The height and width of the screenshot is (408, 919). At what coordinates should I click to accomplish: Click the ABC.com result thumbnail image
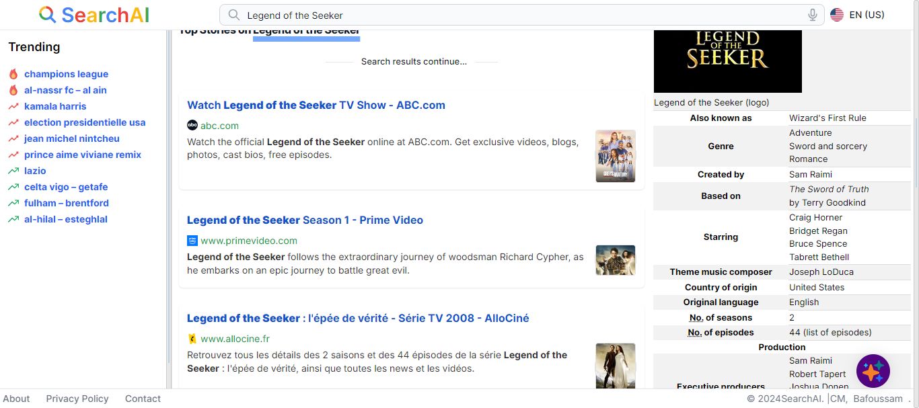(x=615, y=156)
